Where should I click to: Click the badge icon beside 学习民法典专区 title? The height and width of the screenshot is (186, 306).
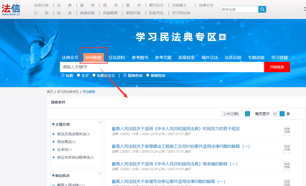point(222,37)
